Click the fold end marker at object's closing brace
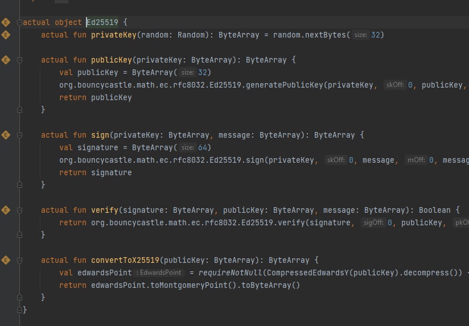 pos(19,310)
